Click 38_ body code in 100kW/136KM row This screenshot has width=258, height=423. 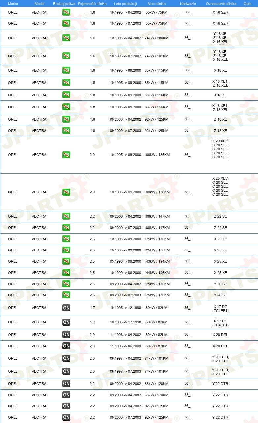[187, 192]
